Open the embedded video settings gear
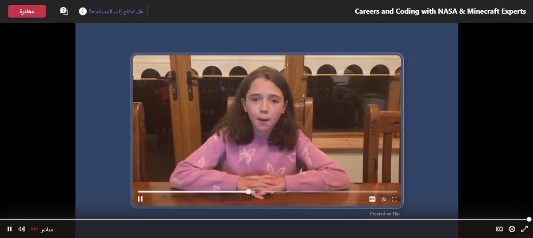 (383, 199)
